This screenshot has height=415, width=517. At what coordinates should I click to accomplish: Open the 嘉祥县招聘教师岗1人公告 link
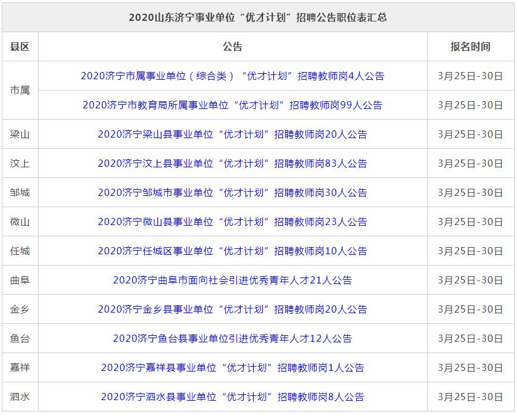[x=232, y=367]
